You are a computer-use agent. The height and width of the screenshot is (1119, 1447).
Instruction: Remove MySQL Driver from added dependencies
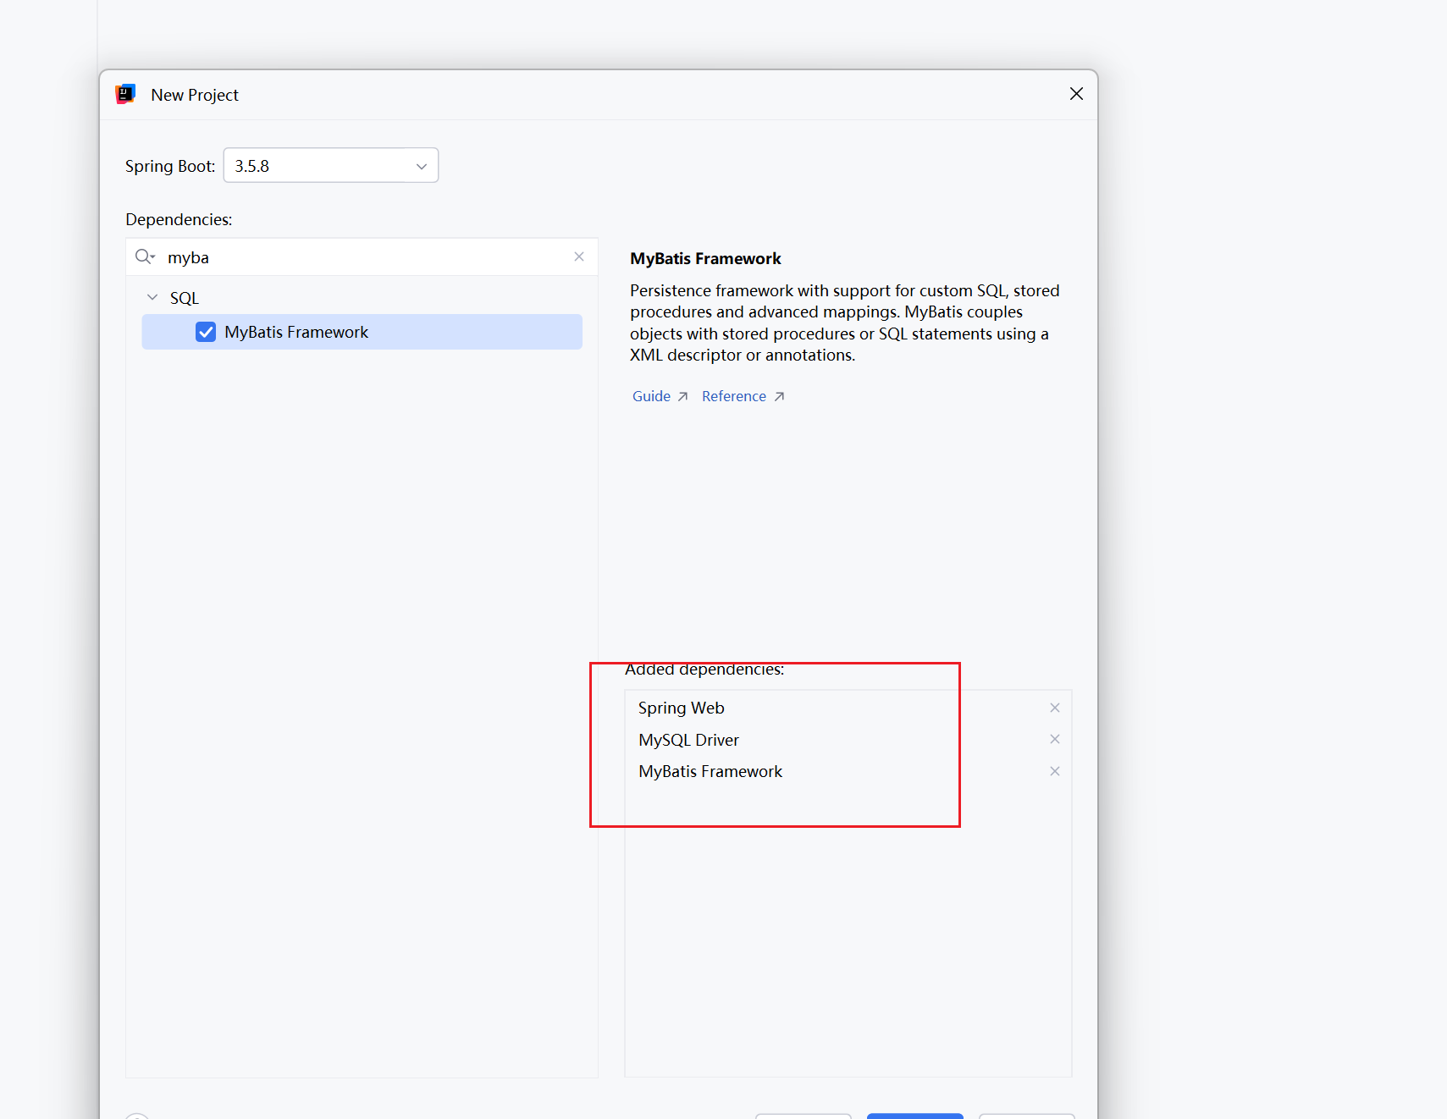pyautogui.click(x=1055, y=739)
